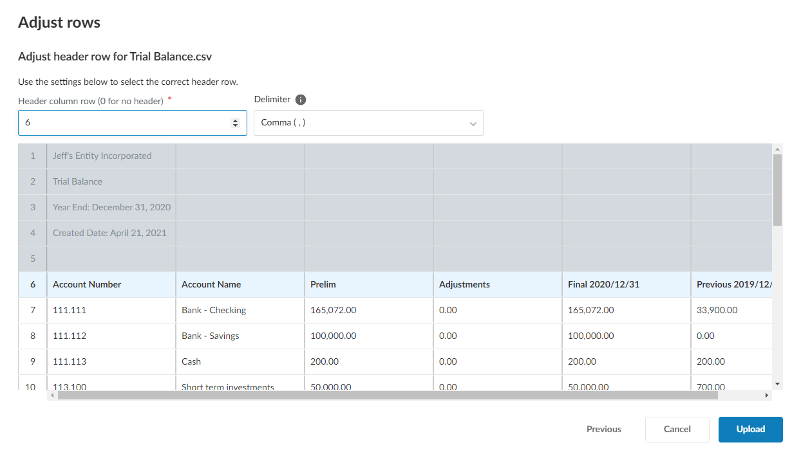Click scroll left arrow on horizontal scrollbar
This screenshot has height=456, width=801.
coord(52,396)
